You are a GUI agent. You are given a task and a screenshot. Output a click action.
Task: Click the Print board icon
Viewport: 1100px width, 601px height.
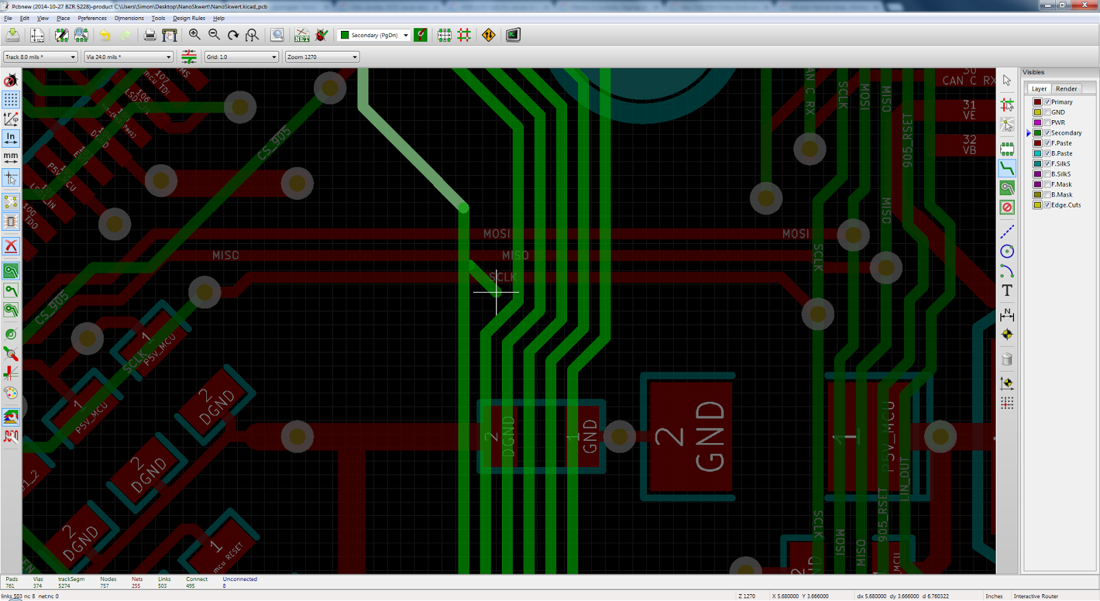point(150,35)
